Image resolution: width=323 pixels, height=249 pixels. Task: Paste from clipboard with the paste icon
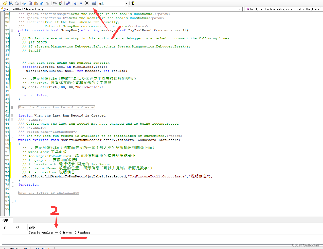(36, 3)
